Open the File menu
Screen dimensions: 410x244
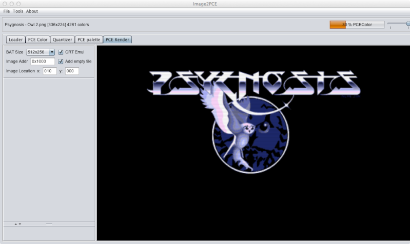(6, 11)
